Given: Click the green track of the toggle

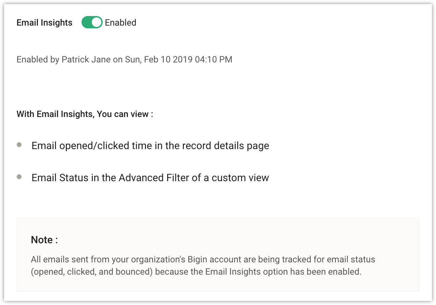Looking at the screenshot, I should coord(87,23).
